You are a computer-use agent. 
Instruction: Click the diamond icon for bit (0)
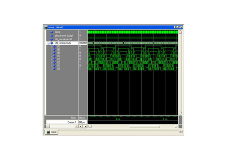(54, 69)
